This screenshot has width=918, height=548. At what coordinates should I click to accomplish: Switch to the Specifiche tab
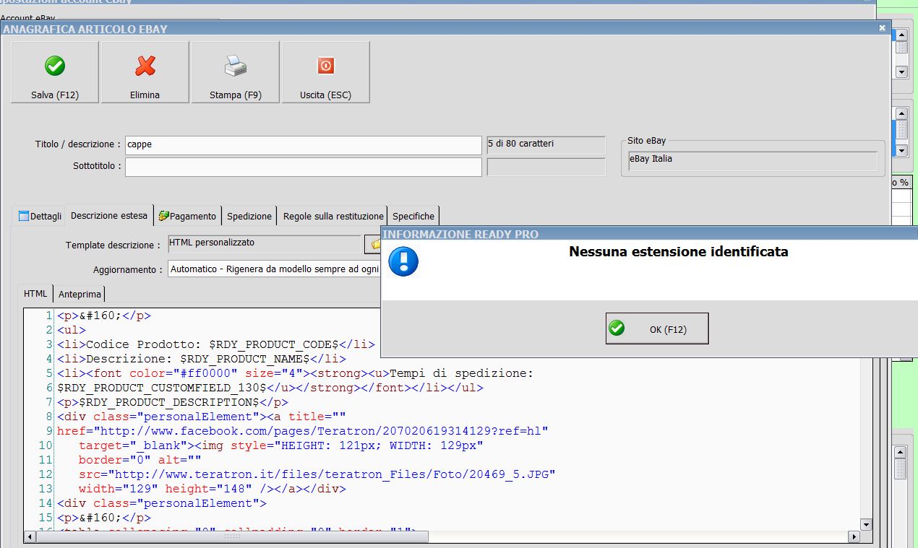pyautogui.click(x=413, y=216)
